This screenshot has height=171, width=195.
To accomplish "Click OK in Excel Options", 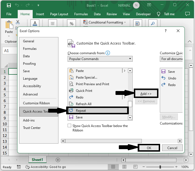I will pos(149,148).
